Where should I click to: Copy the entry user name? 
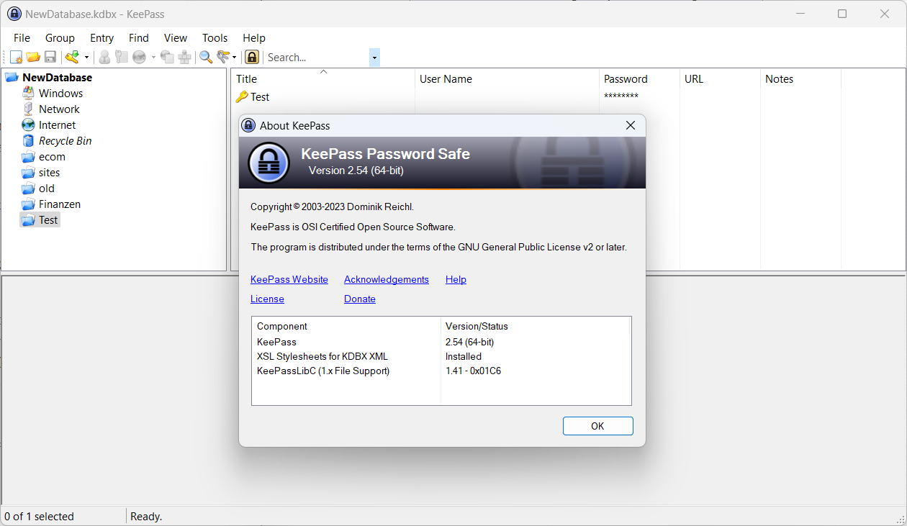[104, 57]
